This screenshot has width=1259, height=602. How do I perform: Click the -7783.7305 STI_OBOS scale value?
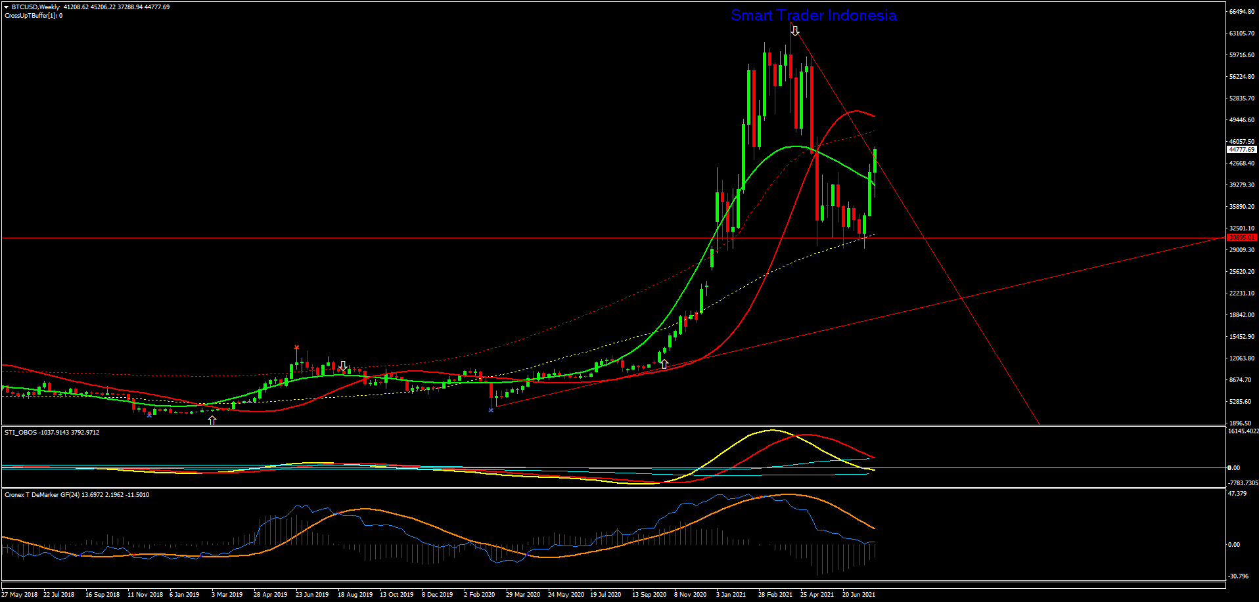(1243, 483)
